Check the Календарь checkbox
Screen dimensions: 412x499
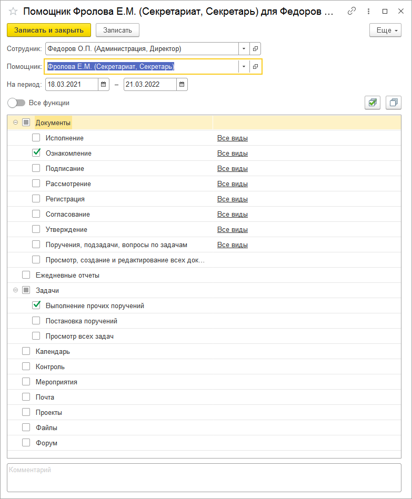[26, 351]
